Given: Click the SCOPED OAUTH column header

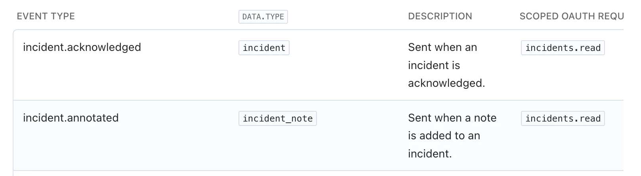Looking at the screenshot, I should [571, 16].
